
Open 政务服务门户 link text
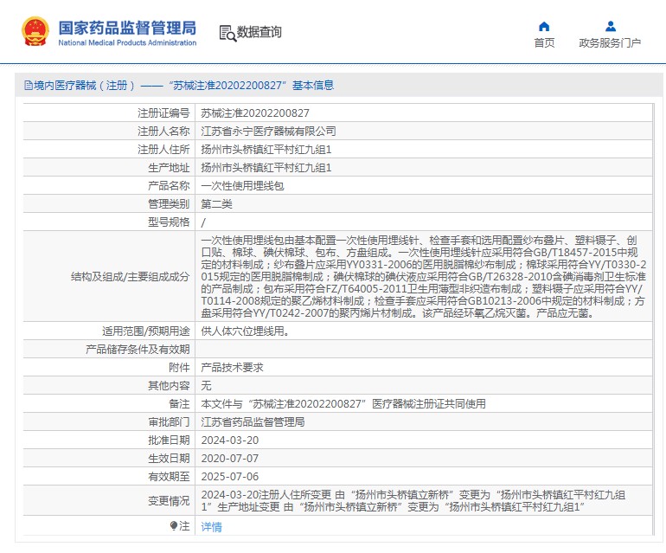point(610,43)
